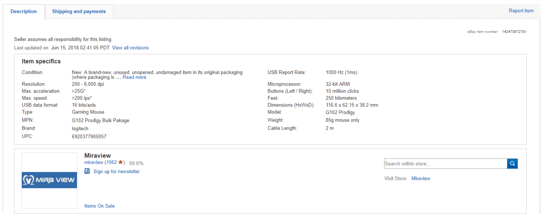Open the Mira View store logo
Image resolution: width=546 pixels, height=217 pixels.
pos(49,180)
